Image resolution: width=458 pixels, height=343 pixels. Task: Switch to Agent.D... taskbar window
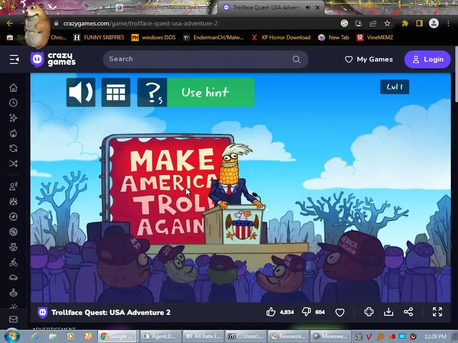[x=161, y=336]
